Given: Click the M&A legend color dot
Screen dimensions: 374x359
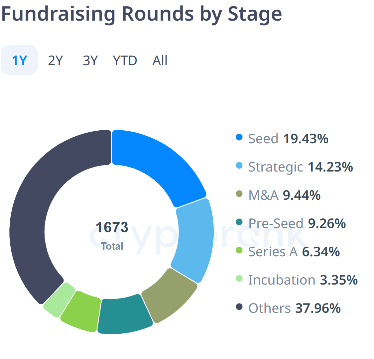Looking at the screenshot, I should pyautogui.click(x=239, y=194).
